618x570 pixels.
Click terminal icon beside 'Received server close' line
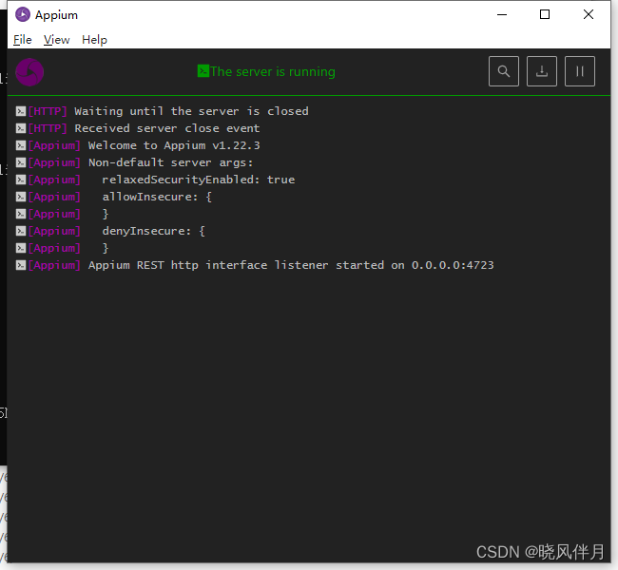(21, 128)
